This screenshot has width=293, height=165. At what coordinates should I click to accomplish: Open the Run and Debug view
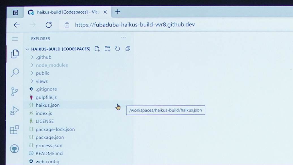[x=14, y=111]
